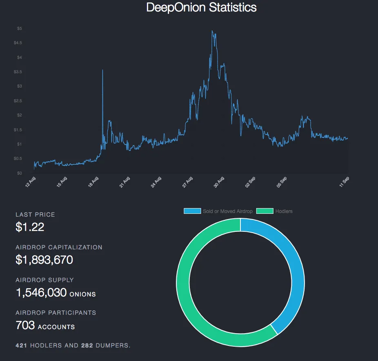
Task: Click the AIRDROP SUPPLY label
Action: [44, 280]
